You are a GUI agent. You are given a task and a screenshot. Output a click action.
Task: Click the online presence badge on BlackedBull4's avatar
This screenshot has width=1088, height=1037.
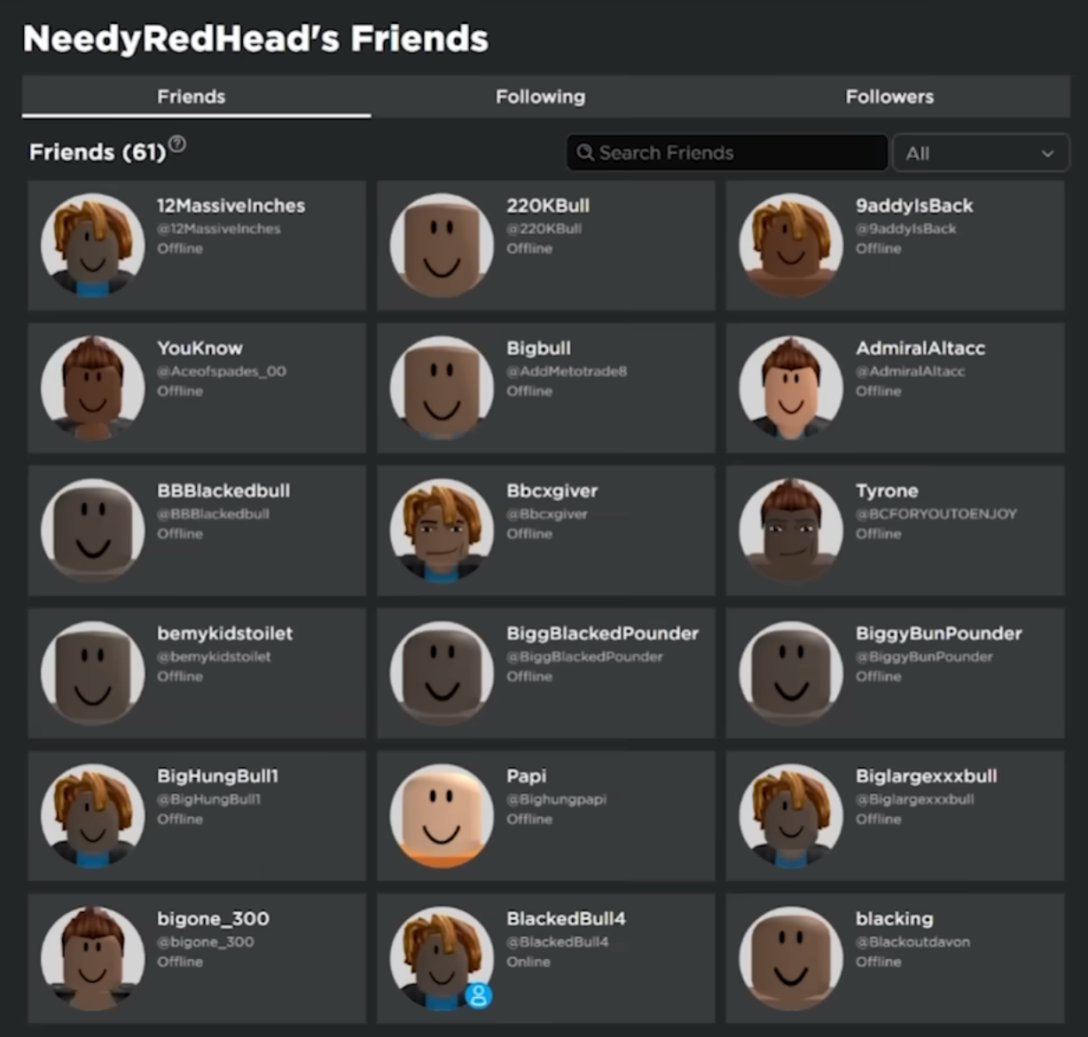point(479,995)
